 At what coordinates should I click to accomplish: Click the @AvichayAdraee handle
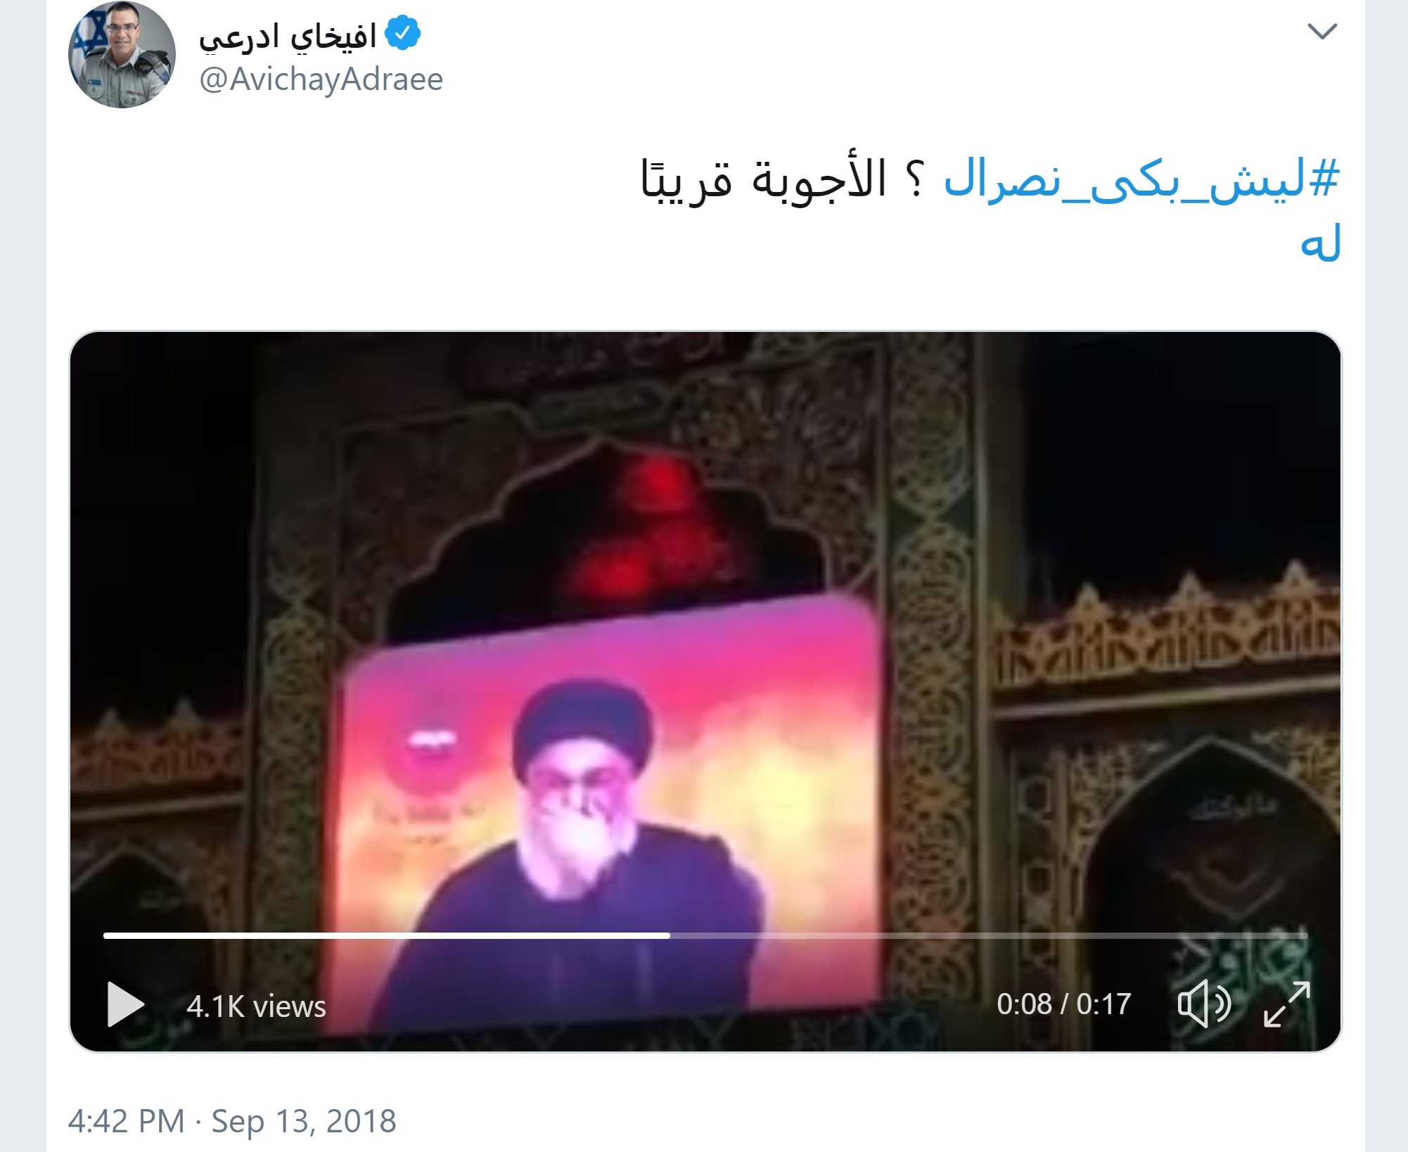pyautogui.click(x=321, y=79)
